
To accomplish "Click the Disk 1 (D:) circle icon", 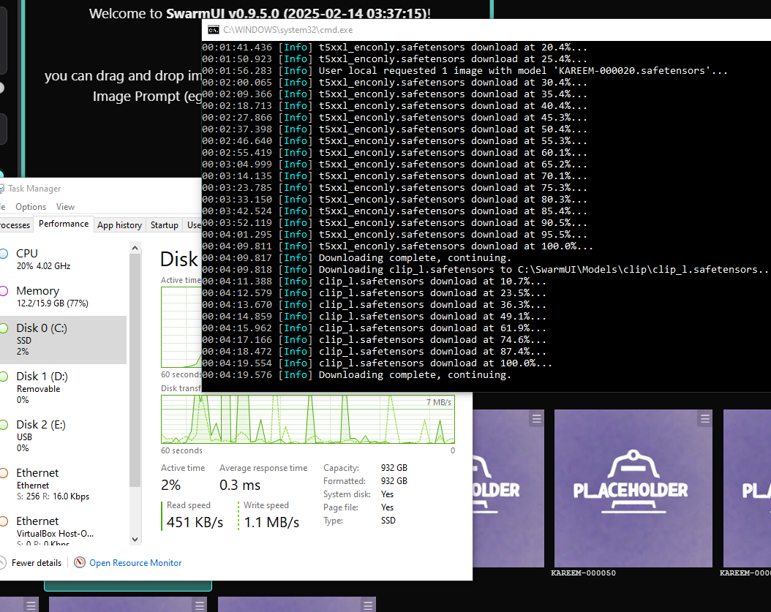I will (4, 377).
